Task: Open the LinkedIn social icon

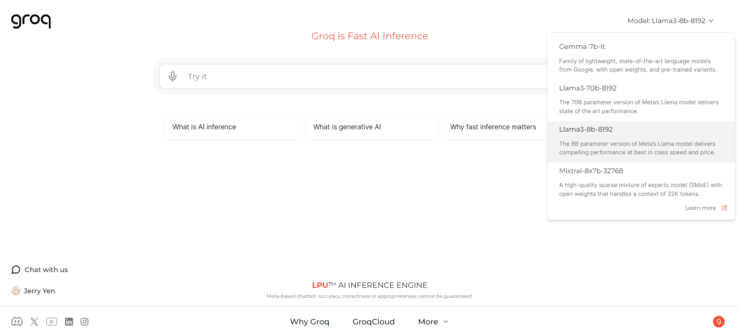Action: (x=69, y=322)
